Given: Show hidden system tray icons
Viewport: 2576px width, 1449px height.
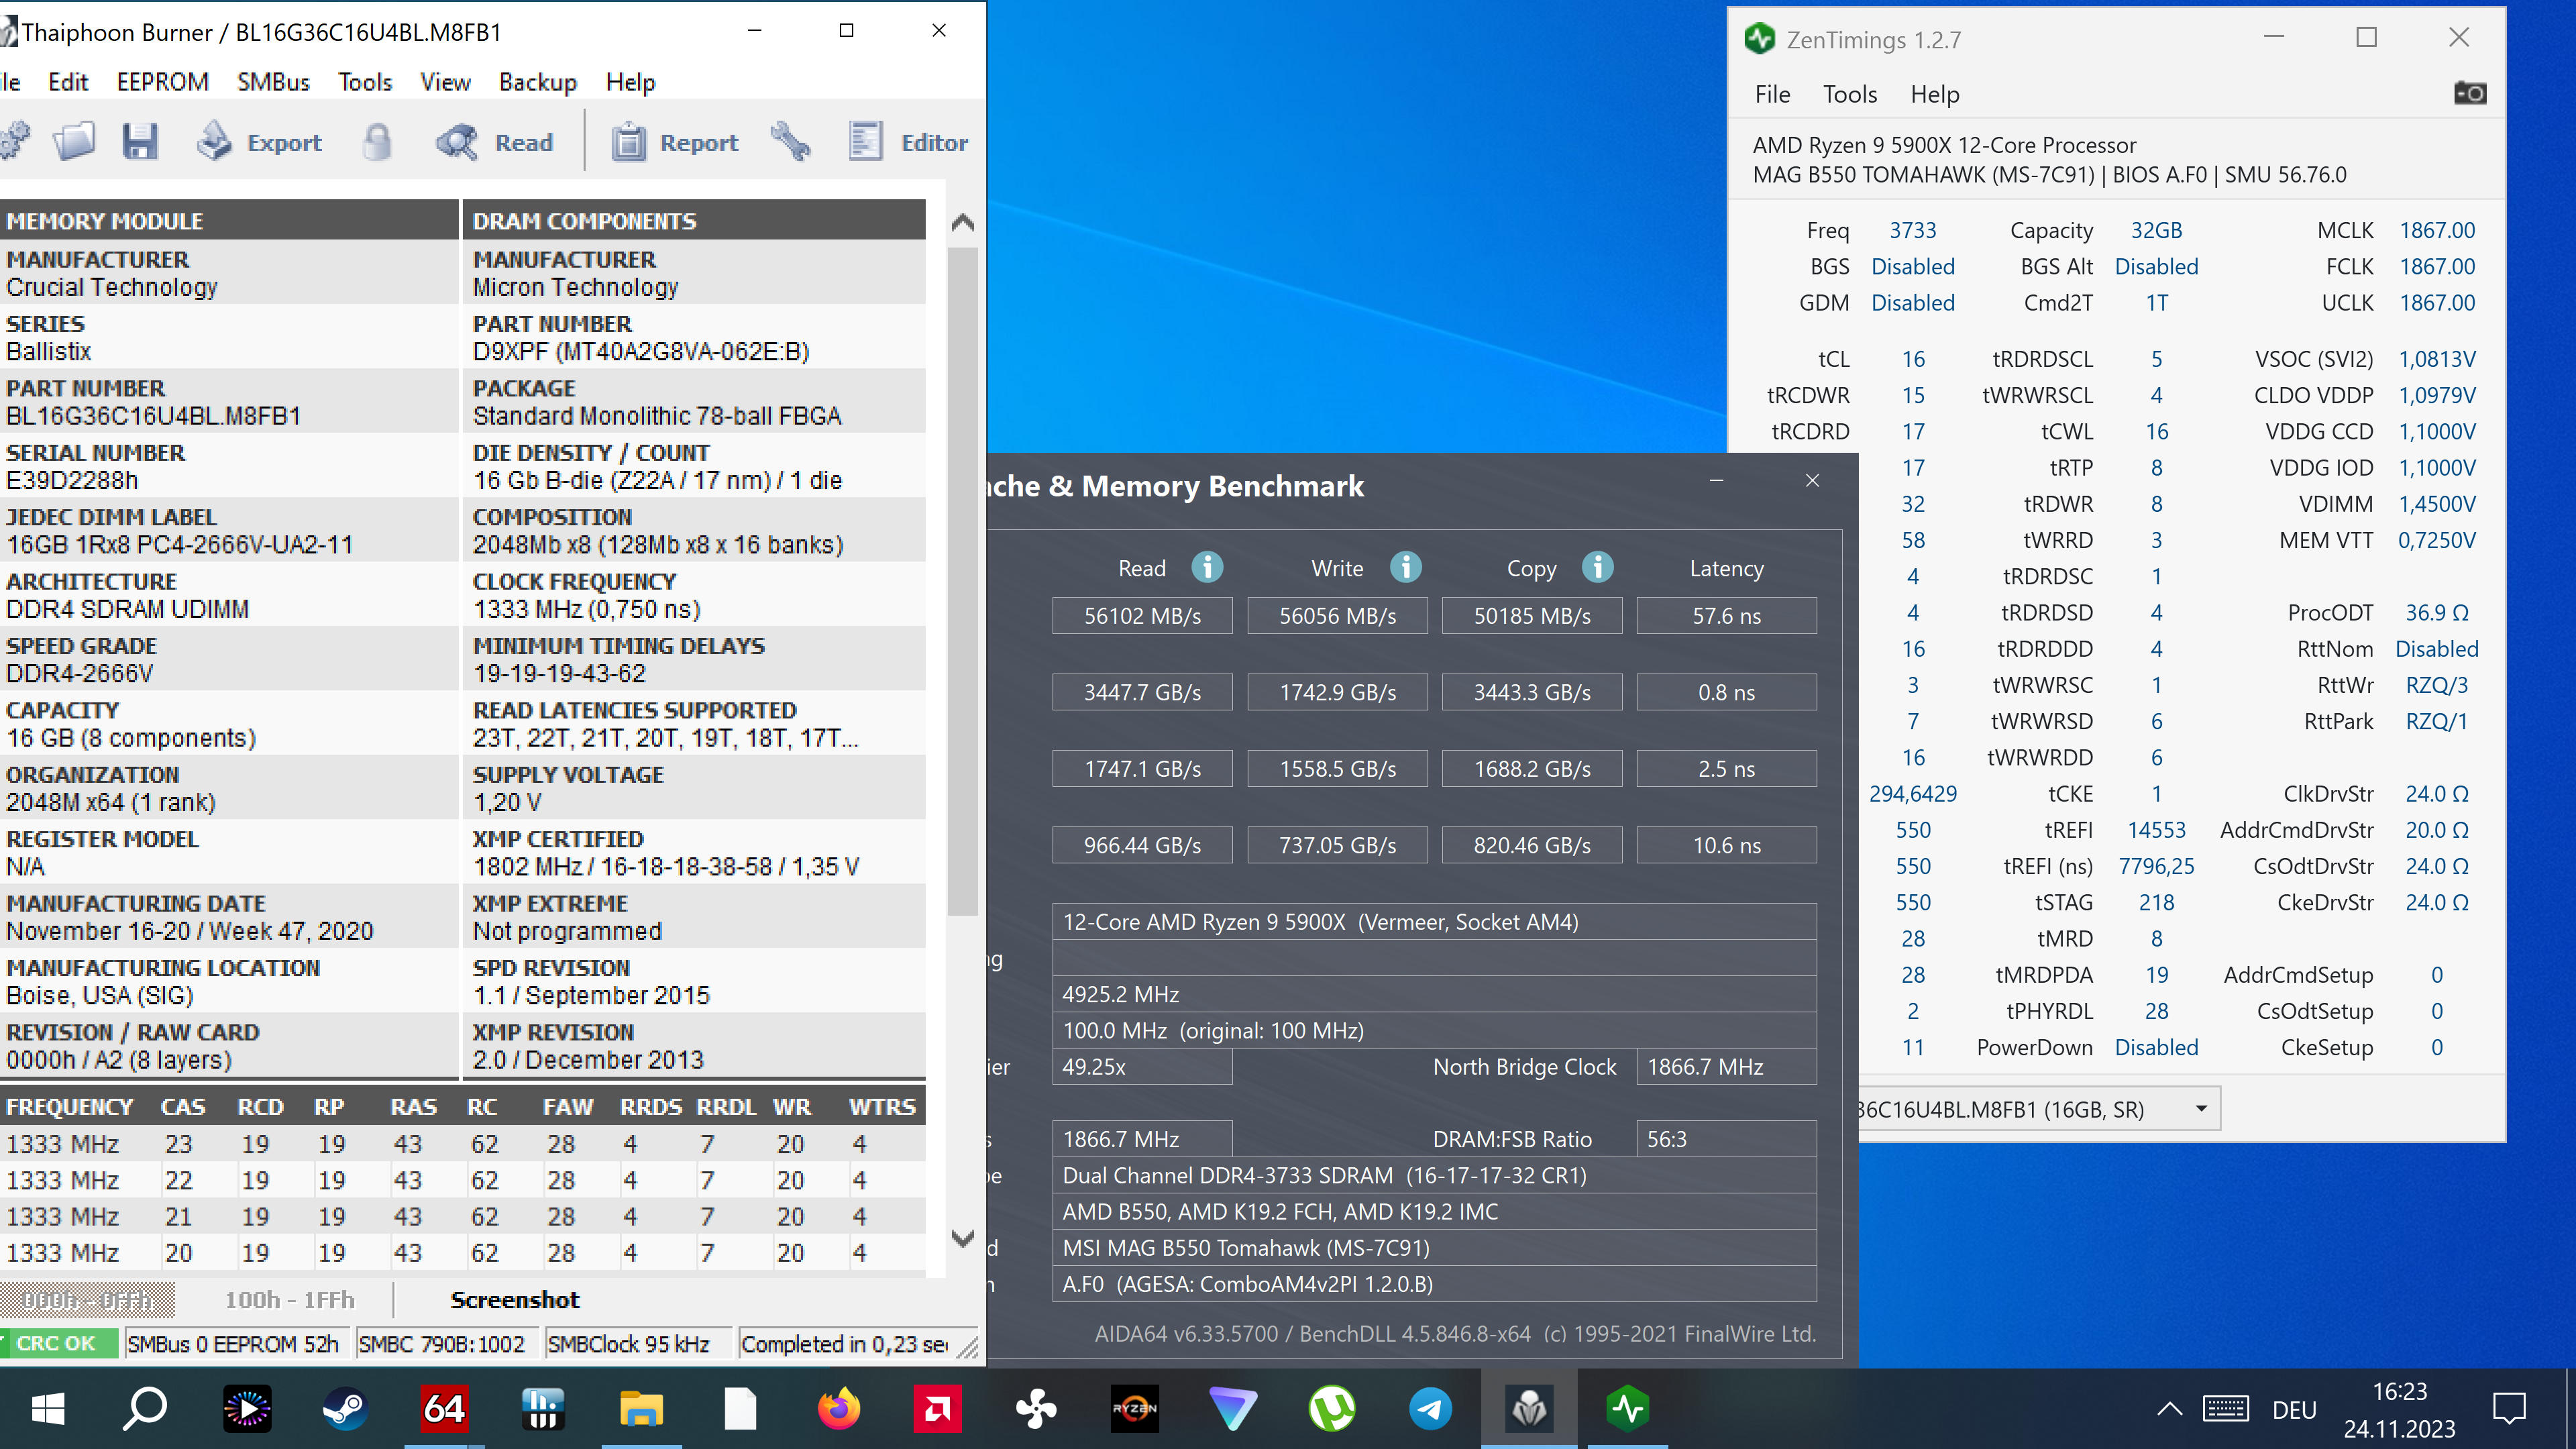Looking at the screenshot, I should pos(2169,1409).
